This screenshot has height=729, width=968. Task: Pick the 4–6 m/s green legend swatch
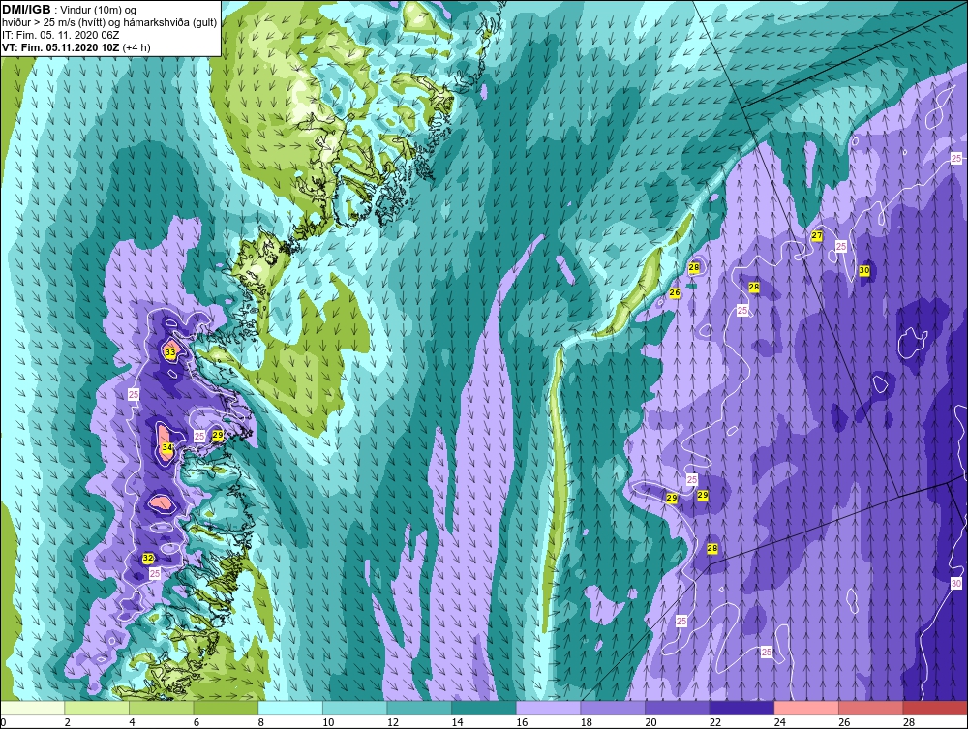point(161,708)
